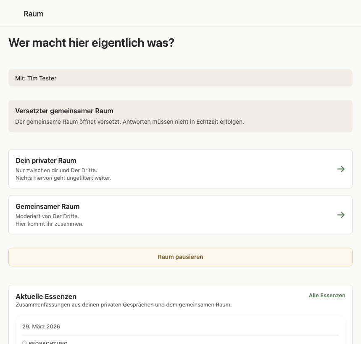Click the Mit: Tim Tester label

click(x=36, y=78)
